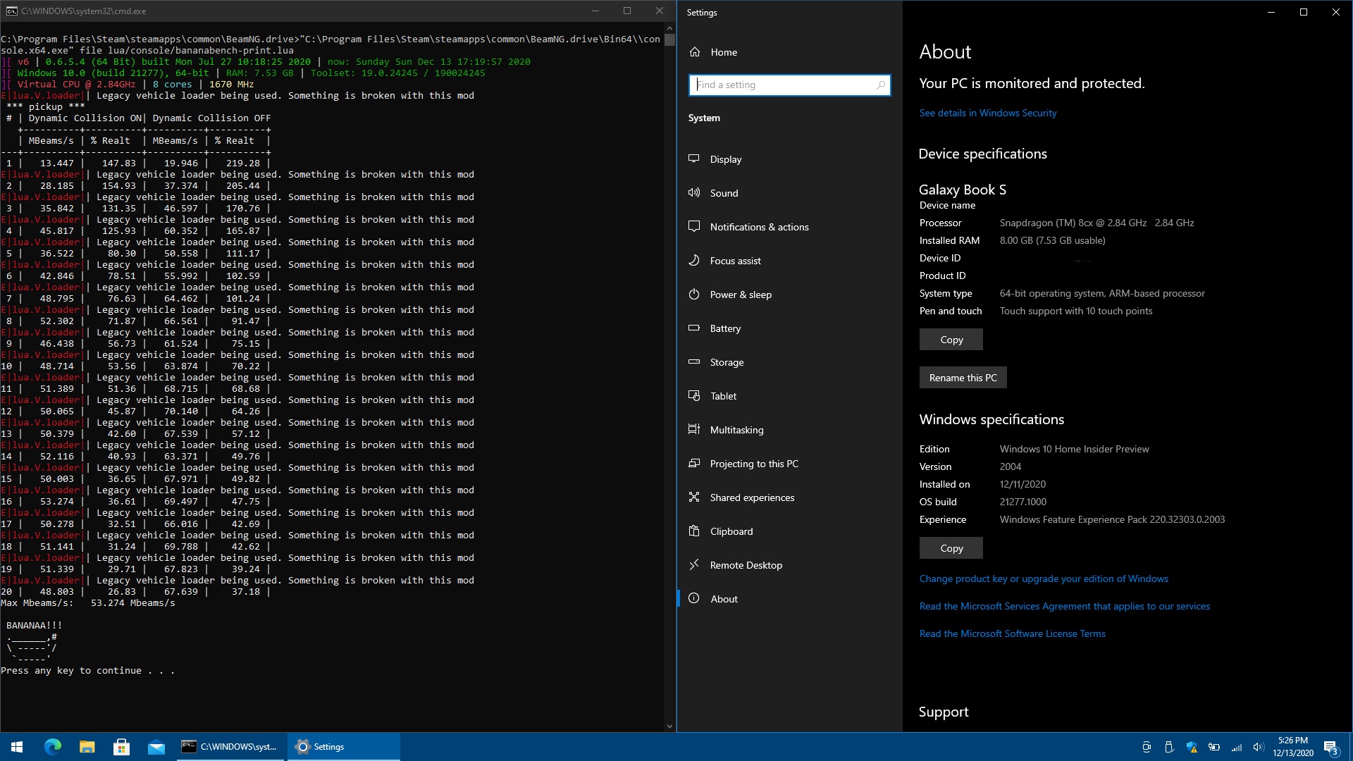Open Sound settings
The image size is (1353, 761).
[724, 193]
